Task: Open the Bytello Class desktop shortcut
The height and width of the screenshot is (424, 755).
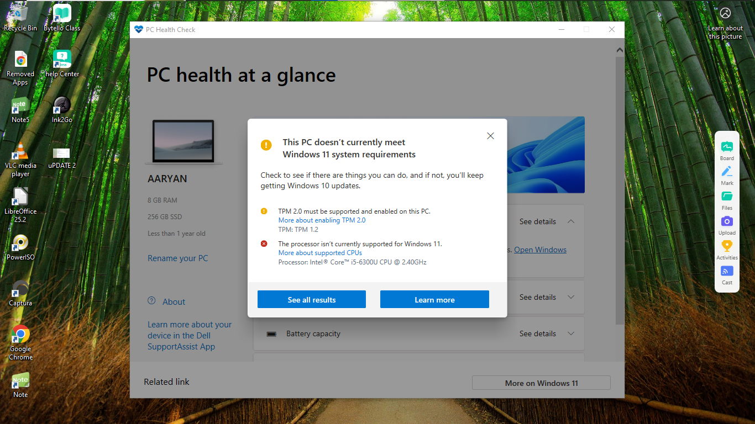Action: 62,18
